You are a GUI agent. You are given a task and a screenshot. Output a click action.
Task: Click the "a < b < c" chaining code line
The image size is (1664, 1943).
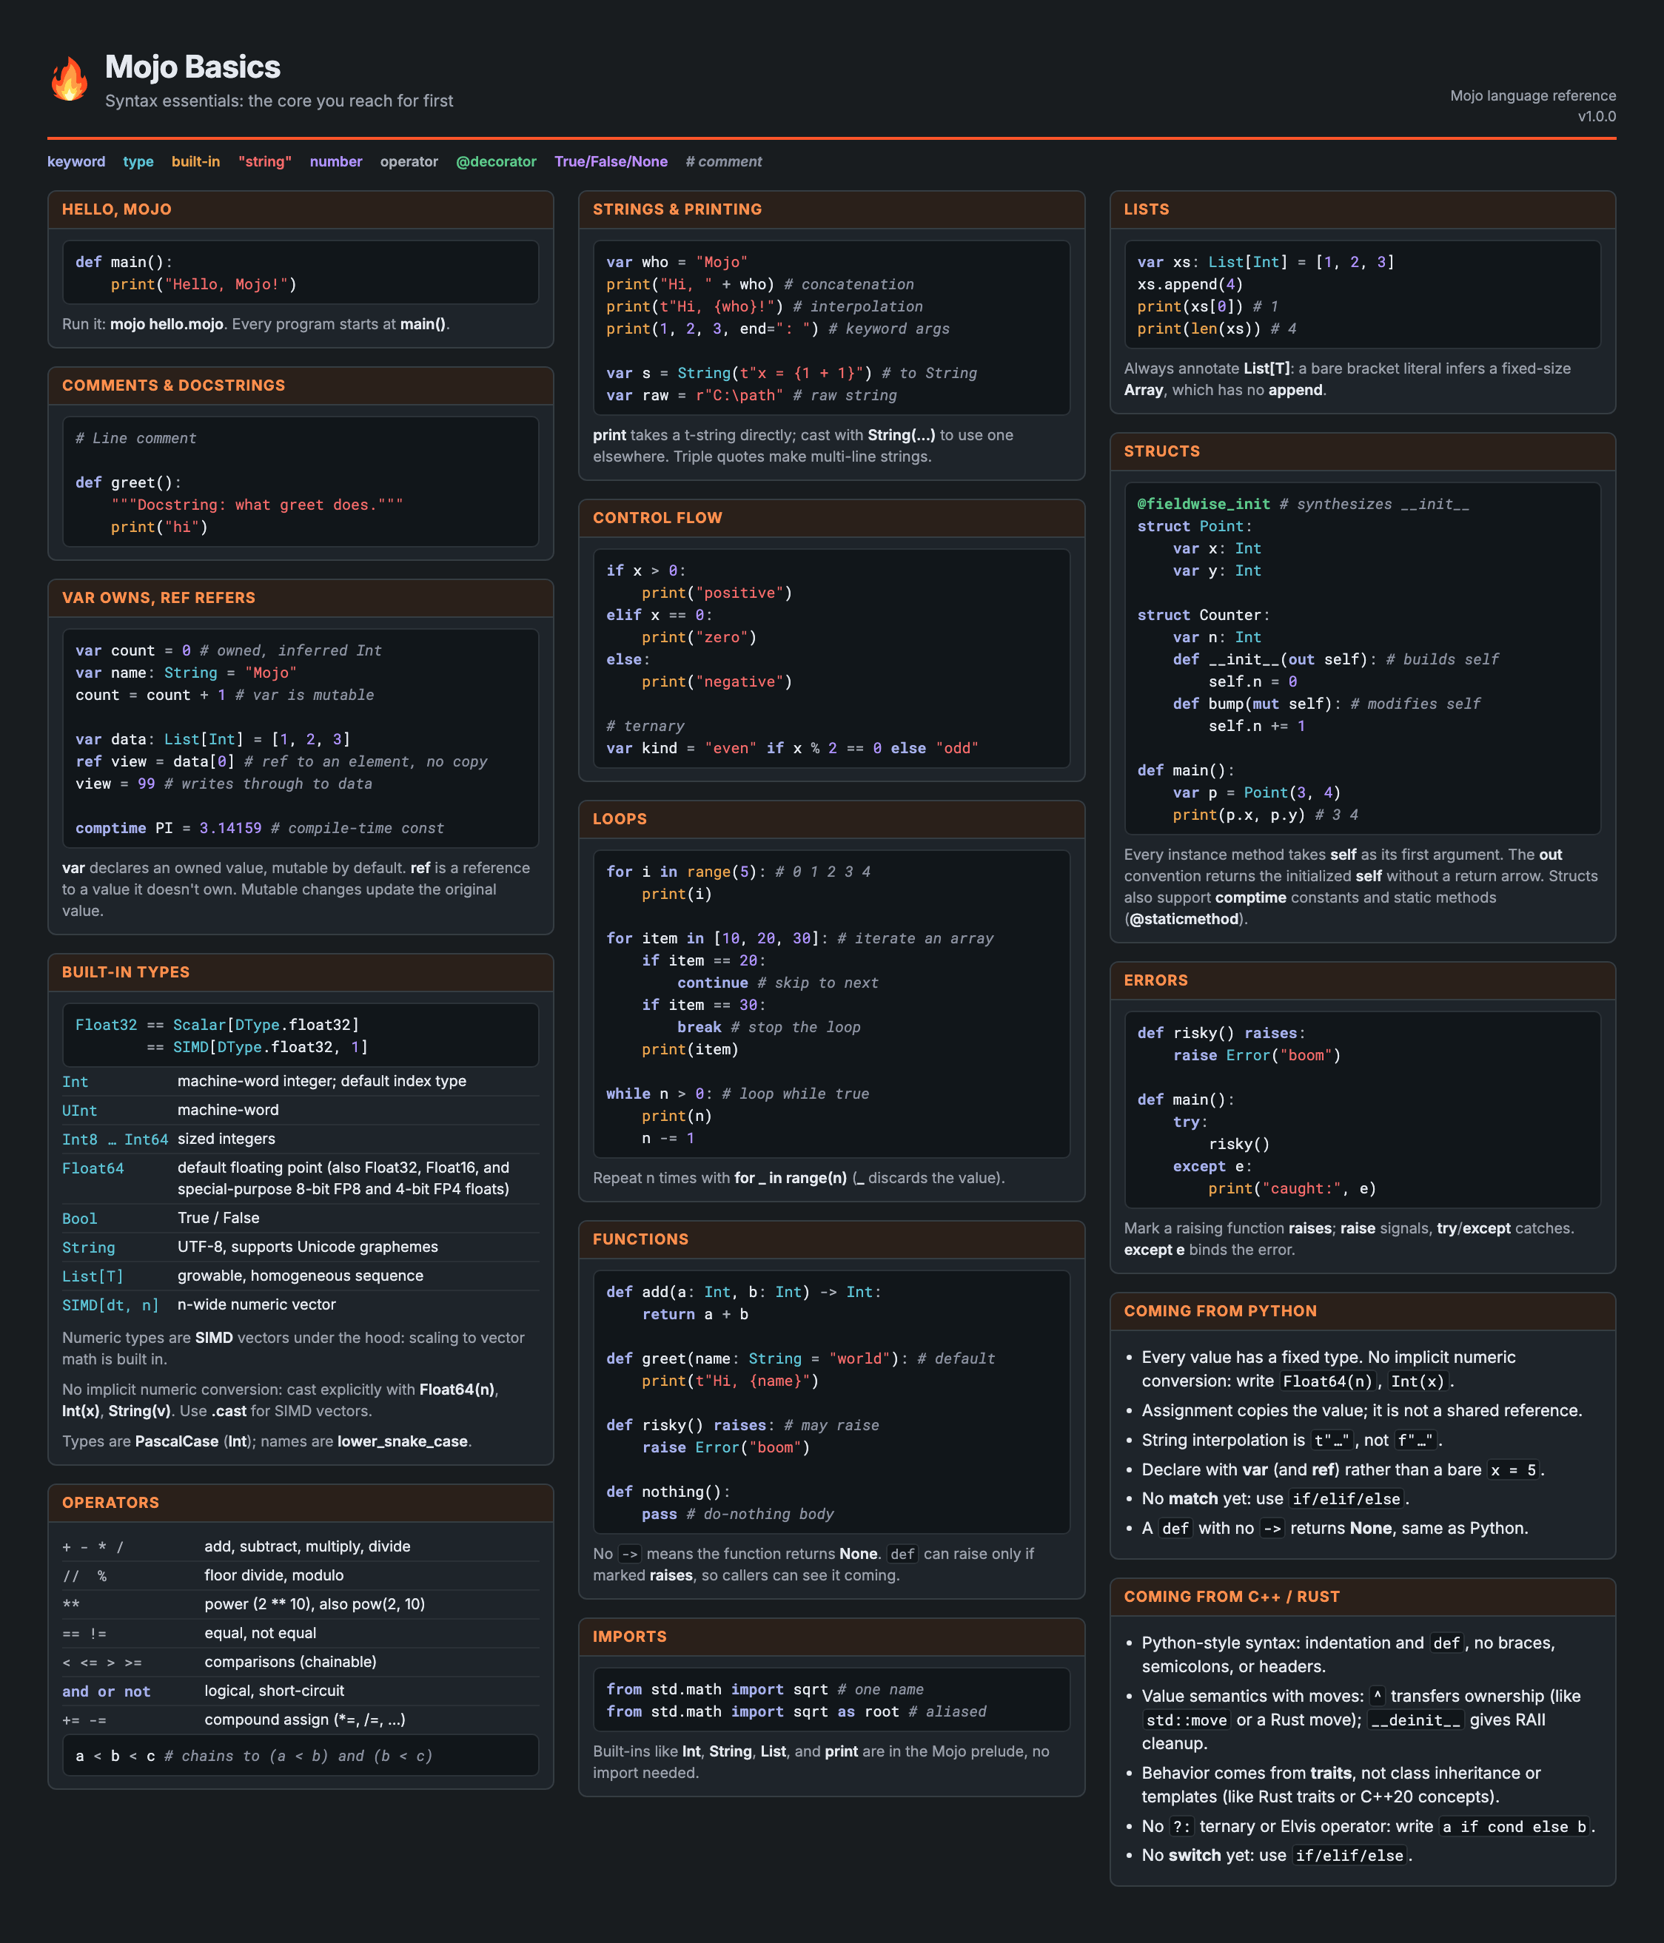(254, 1757)
